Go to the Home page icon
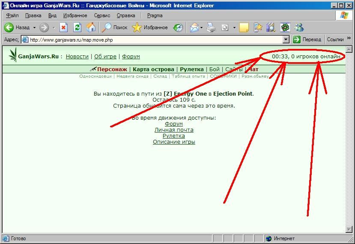Screen dimensions: 355x244 click(x=91, y=27)
